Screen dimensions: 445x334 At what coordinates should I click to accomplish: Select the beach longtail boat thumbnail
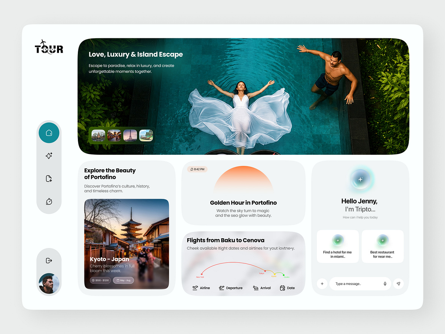(x=146, y=135)
